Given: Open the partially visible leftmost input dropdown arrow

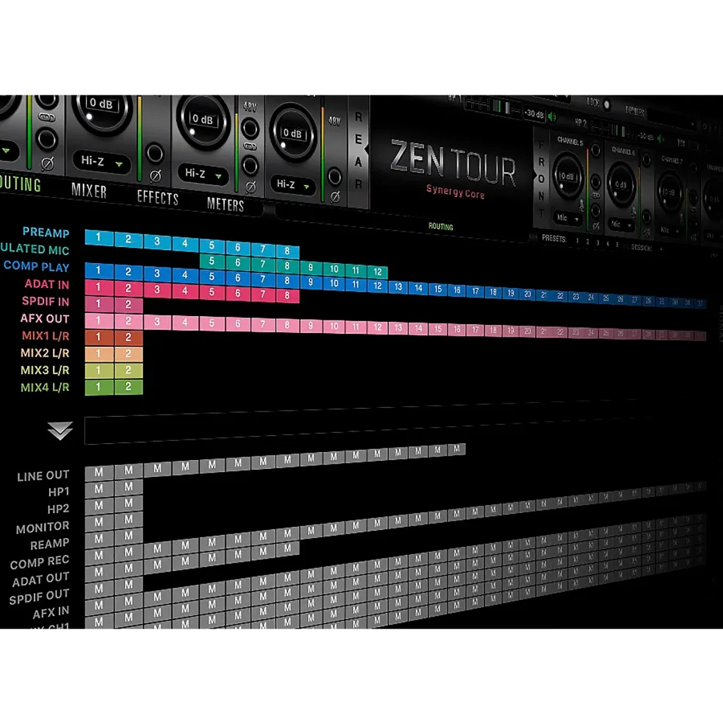Looking at the screenshot, I should pyautogui.click(x=7, y=151).
